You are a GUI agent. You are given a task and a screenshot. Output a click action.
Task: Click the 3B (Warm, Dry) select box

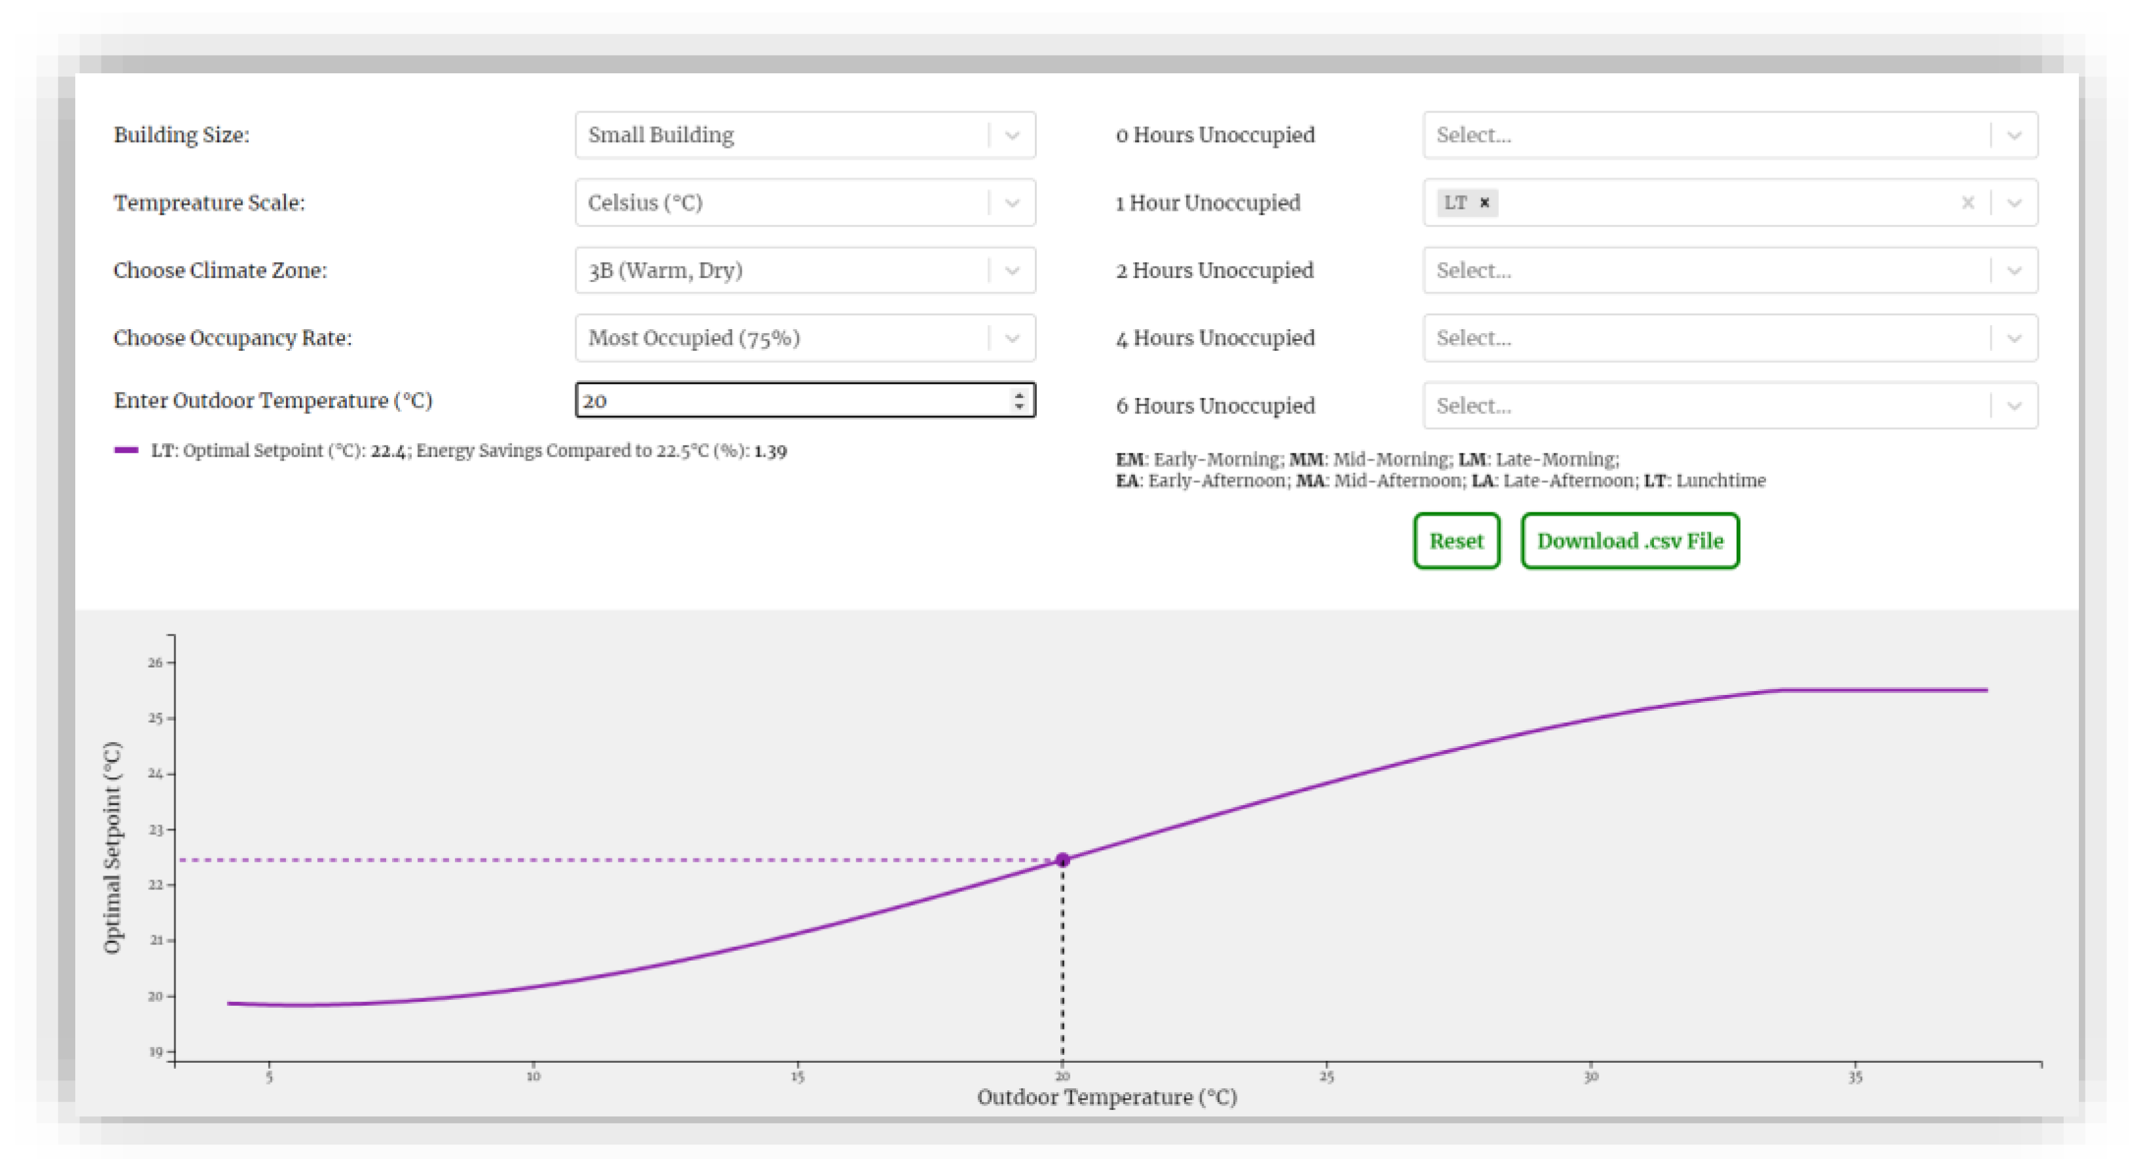click(778, 270)
